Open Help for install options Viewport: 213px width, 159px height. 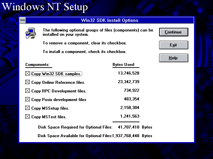[174, 58]
